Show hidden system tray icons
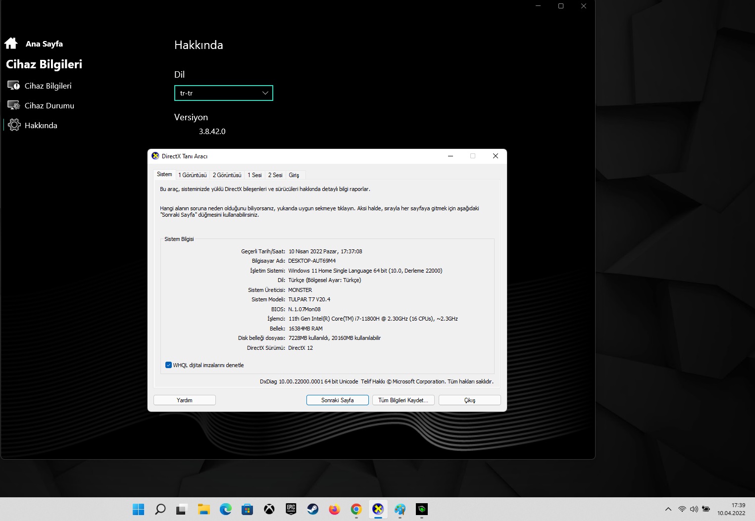This screenshot has height=521, width=755. pyautogui.click(x=668, y=509)
